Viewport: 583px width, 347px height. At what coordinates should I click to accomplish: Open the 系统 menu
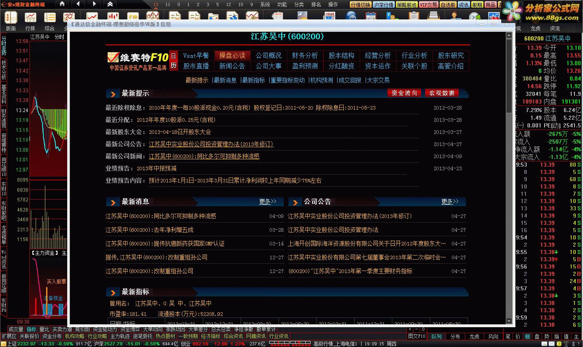point(265,4)
